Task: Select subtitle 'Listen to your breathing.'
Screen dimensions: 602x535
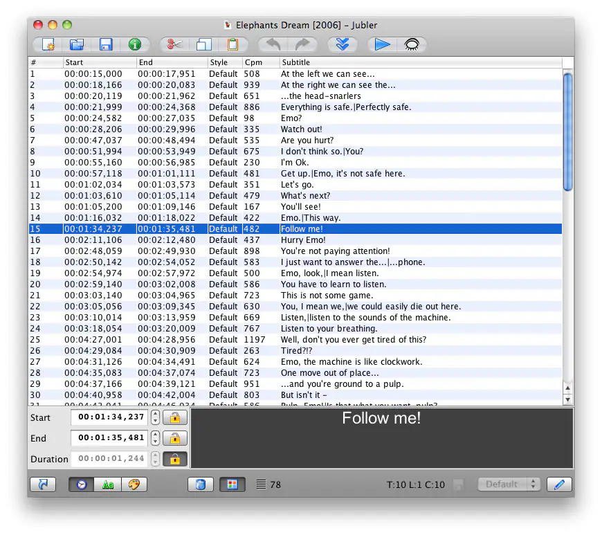Action: 295,329
